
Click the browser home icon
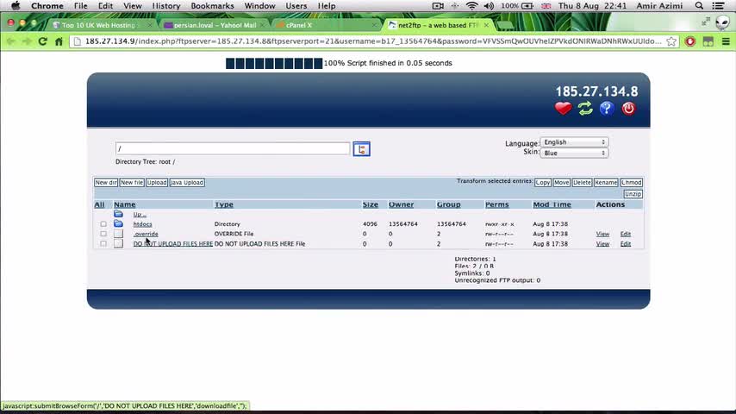59,41
